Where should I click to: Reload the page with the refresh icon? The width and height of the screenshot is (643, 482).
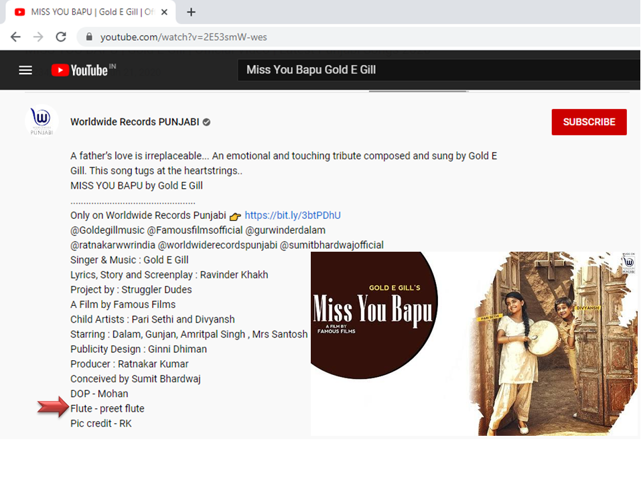click(x=61, y=37)
